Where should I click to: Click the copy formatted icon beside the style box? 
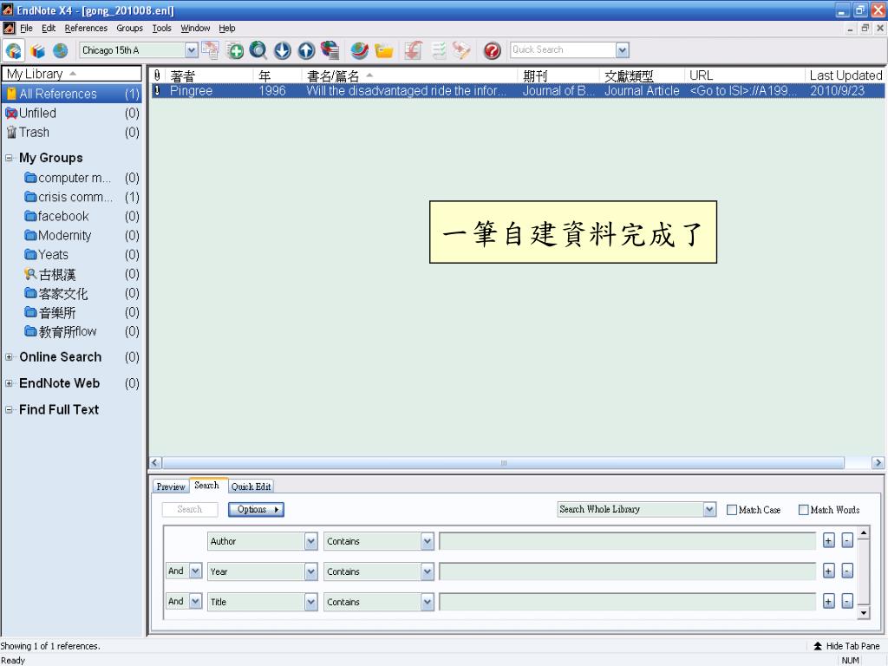[x=210, y=50]
